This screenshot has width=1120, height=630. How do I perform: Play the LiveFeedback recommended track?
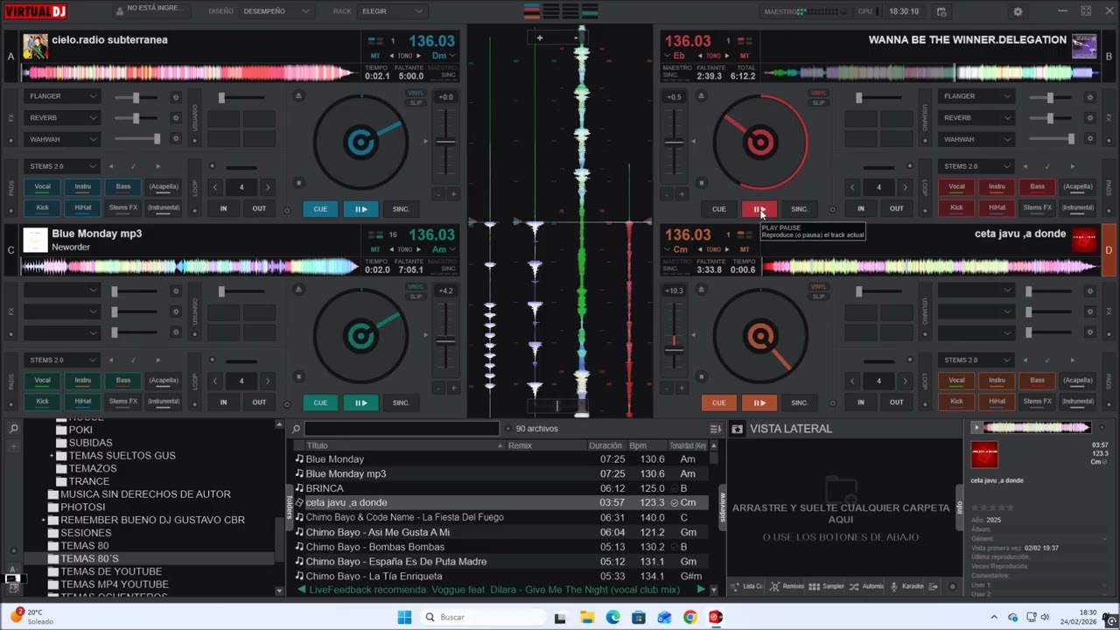tap(701, 590)
